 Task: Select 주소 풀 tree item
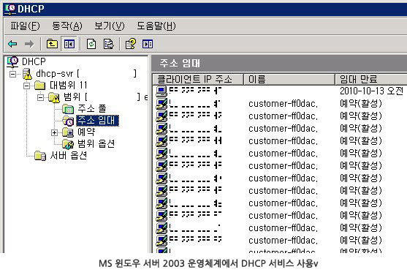click(92, 109)
